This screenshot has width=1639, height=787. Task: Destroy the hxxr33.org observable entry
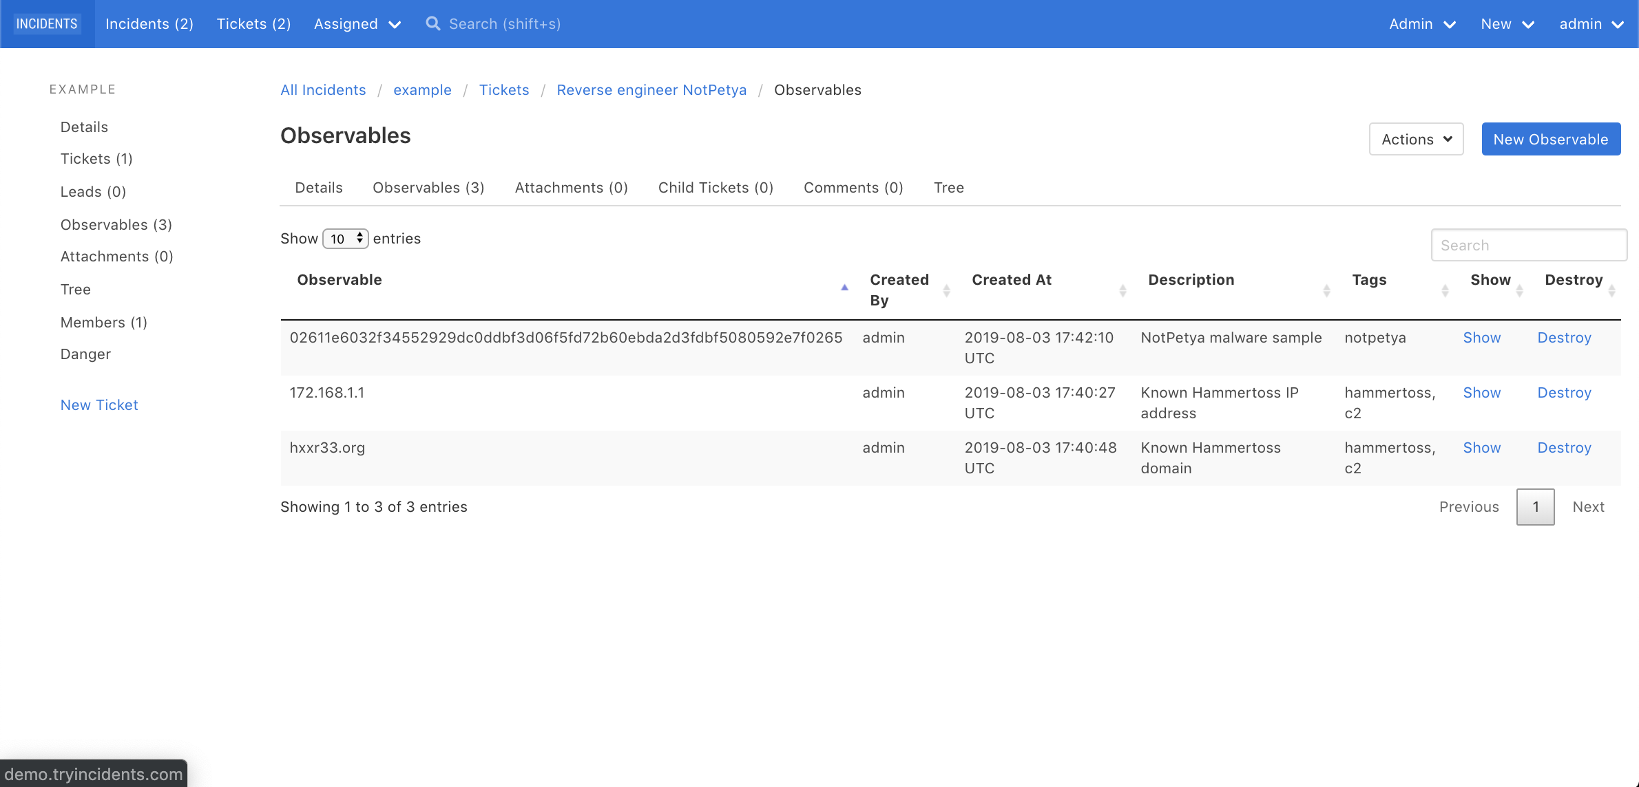pyautogui.click(x=1565, y=446)
